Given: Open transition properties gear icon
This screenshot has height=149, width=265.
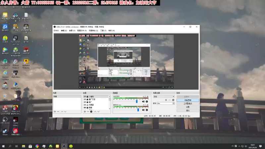Looking at the screenshot, I should tap(173, 100).
